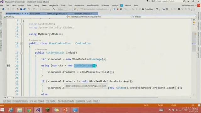The width and height of the screenshot is (201, 113).
Task: Open the Locals tab
Action: click(x=89, y=101)
